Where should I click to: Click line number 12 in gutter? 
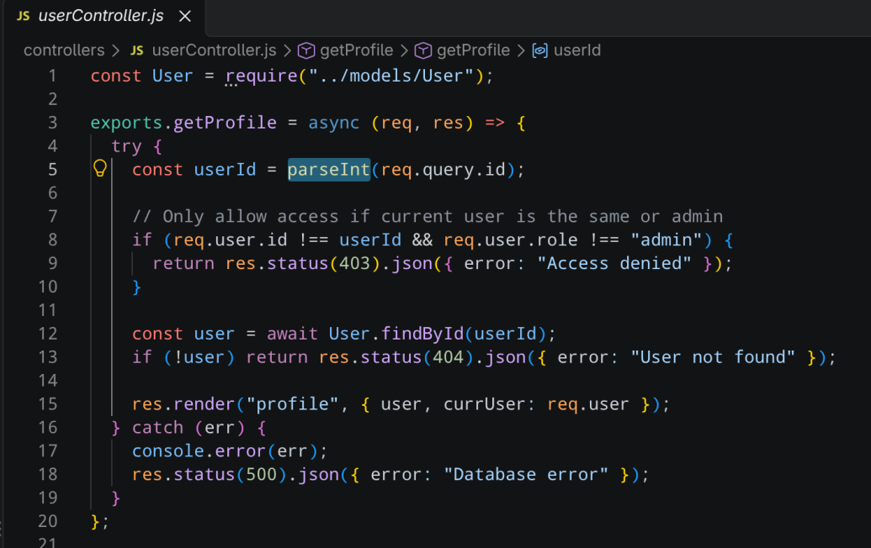click(48, 334)
